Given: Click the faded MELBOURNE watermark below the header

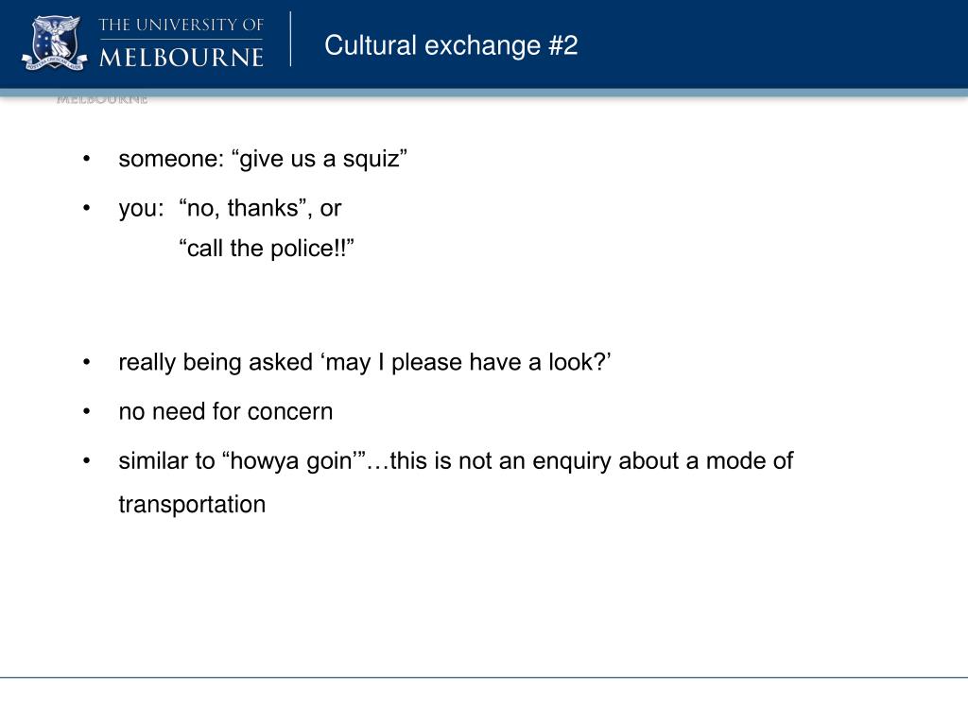Looking at the screenshot, I should (102, 99).
